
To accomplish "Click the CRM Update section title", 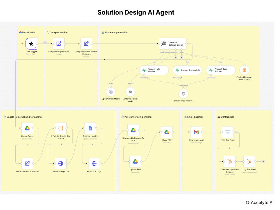I will pyautogui.click(x=227, y=117).
